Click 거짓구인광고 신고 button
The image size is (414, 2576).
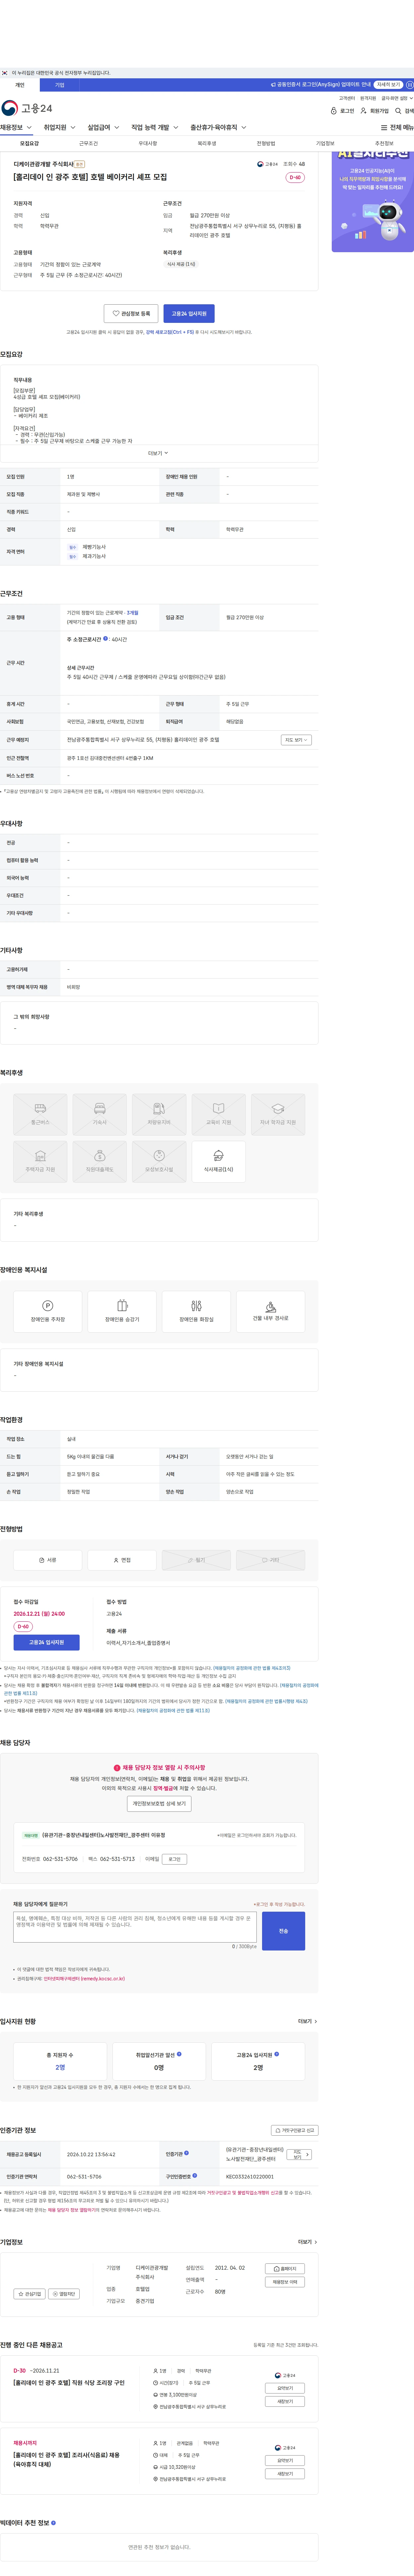pyautogui.click(x=295, y=2130)
